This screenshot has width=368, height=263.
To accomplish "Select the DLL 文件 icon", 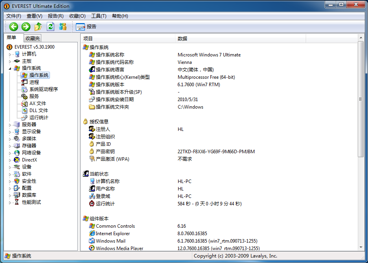I will point(24,111).
